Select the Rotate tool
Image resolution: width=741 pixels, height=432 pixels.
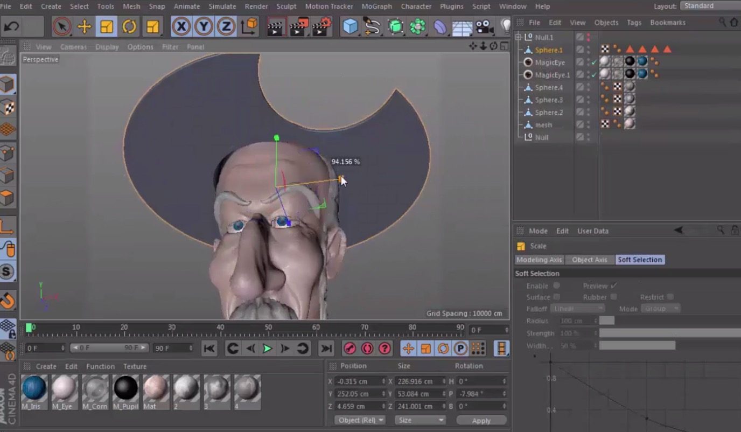[x=129, y=26]
